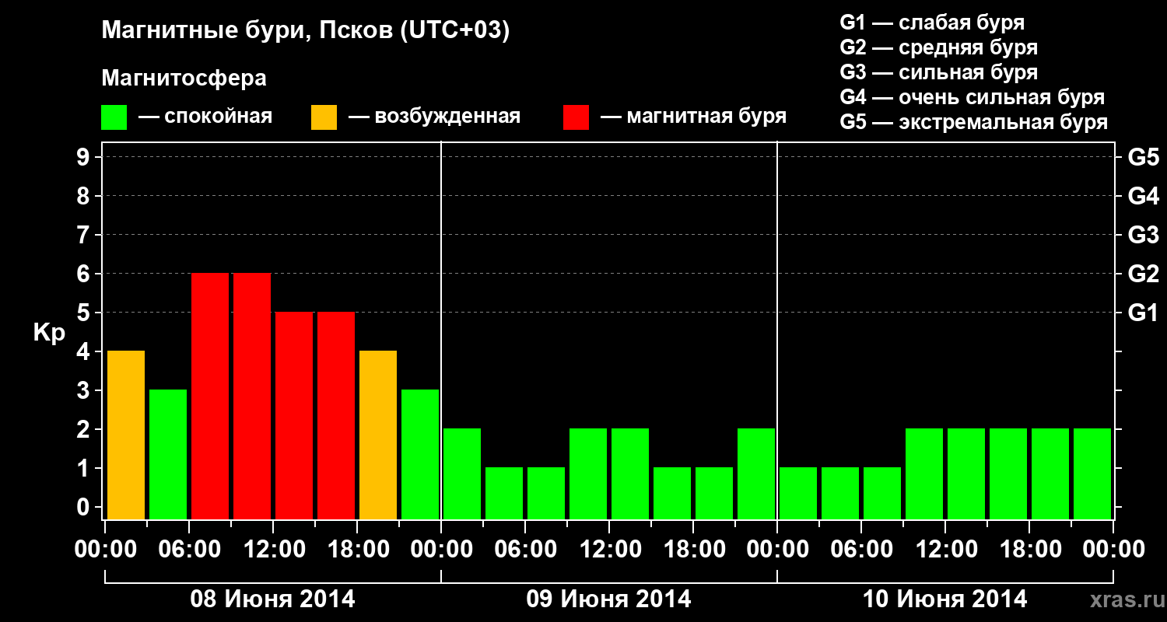
Task: Click the '— возбужденная' legend label
Action: pyautogui.click(x=434, y=117)
